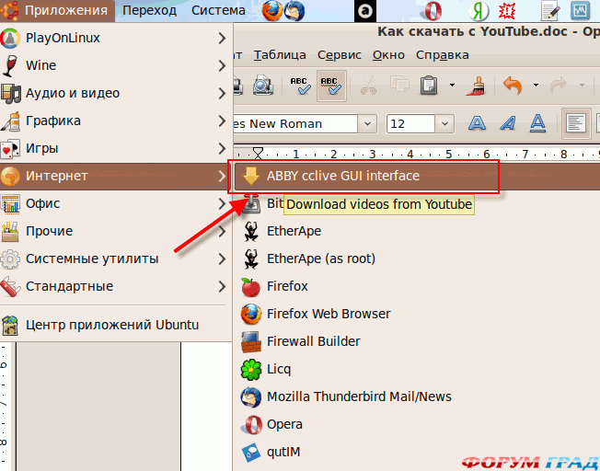Expand the Wine submenu
This screenshot has height=471, width=600.
pyautogui.click(x=115, y=65)
